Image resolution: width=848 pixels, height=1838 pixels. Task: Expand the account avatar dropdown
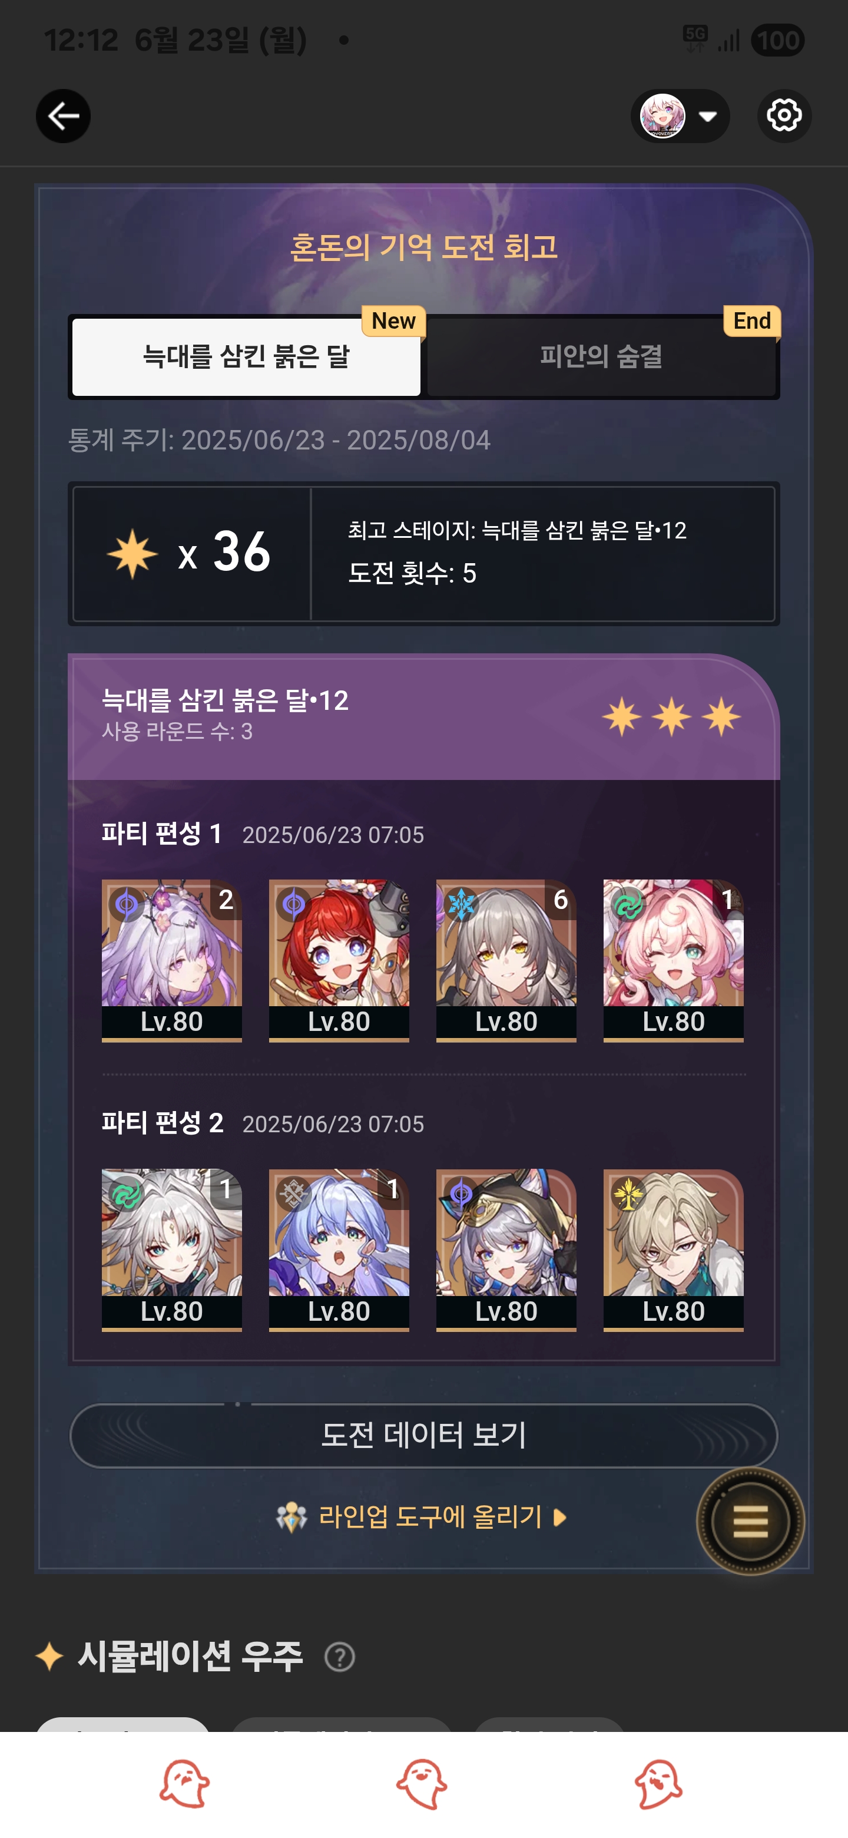[x=680, y=115]
